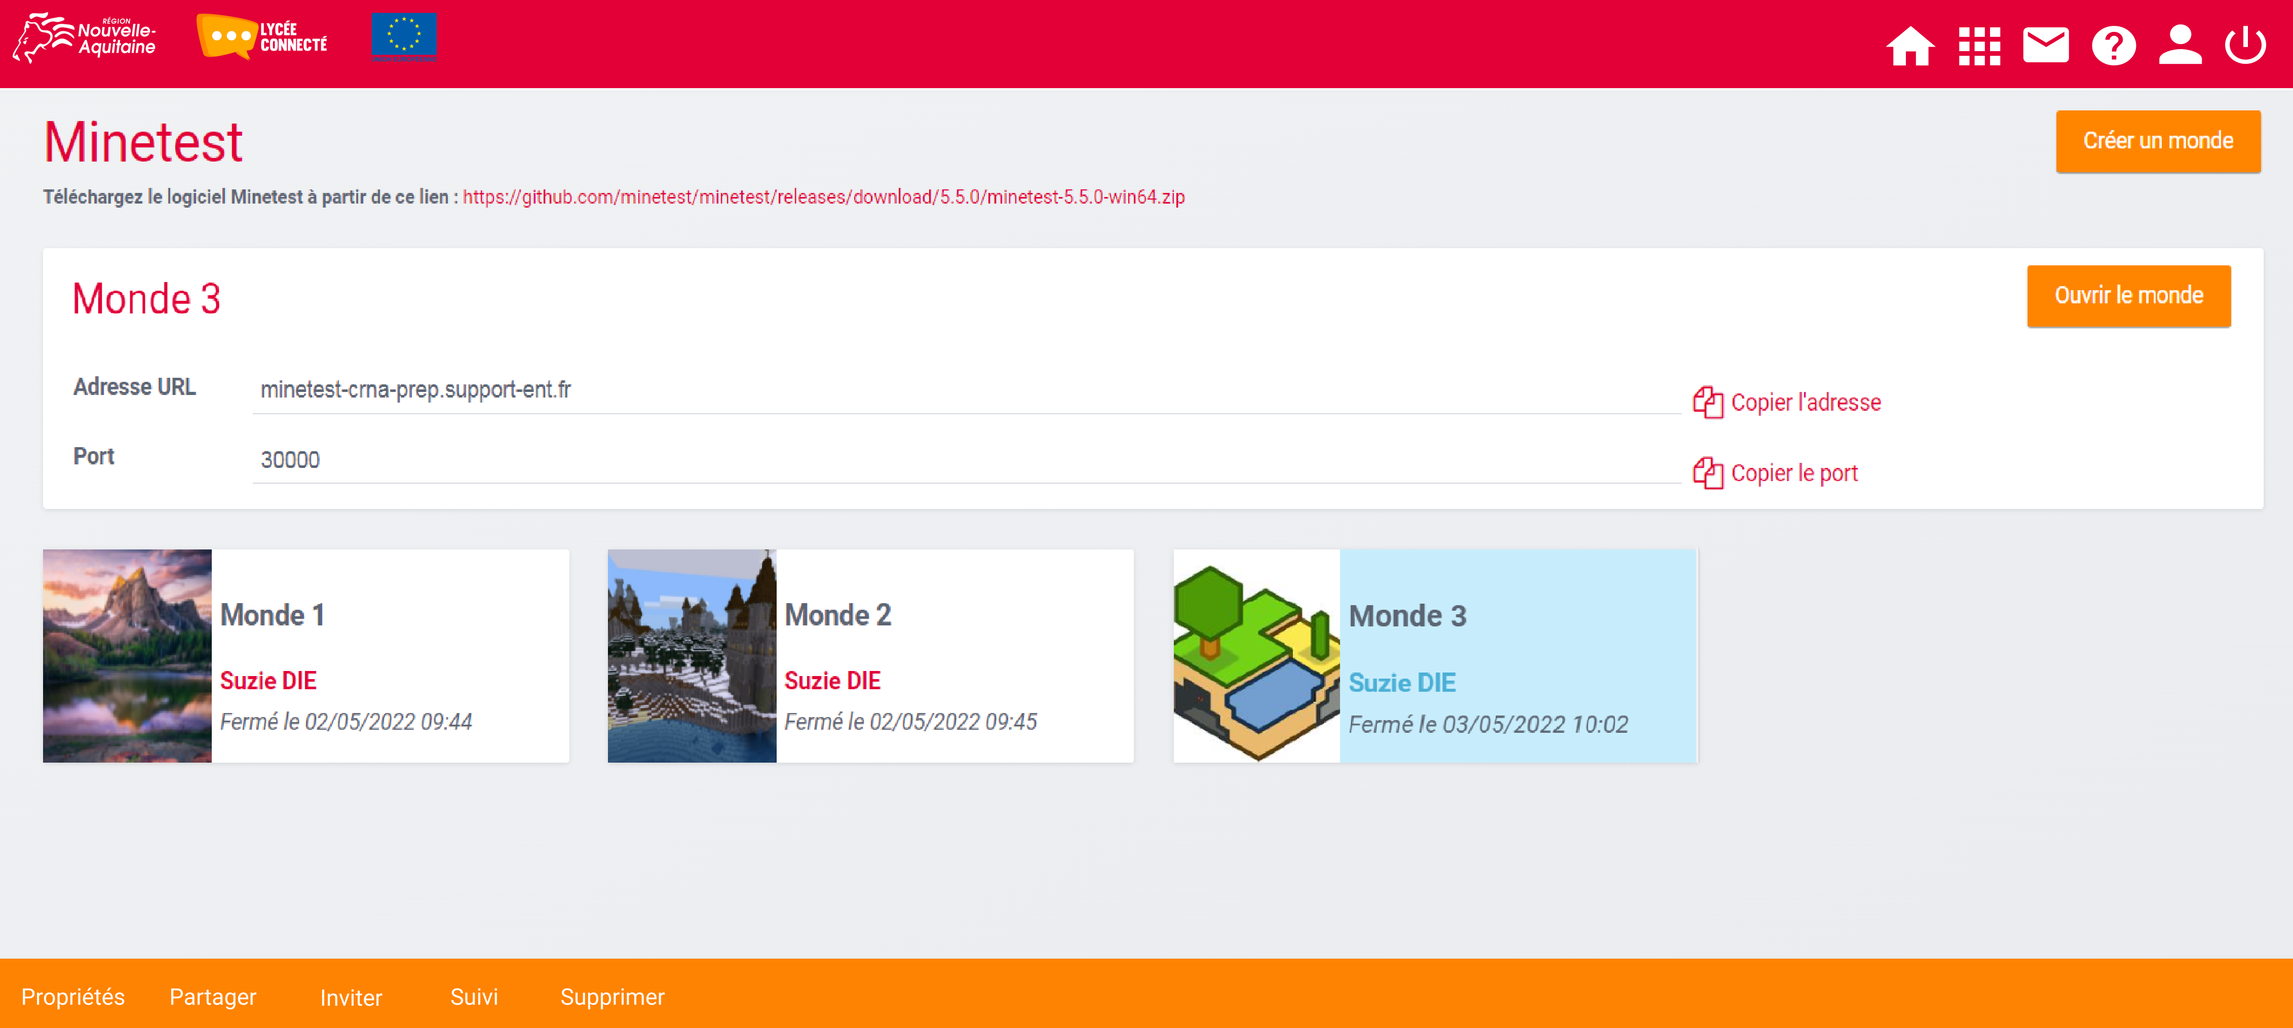Click Supprimer in the bottom bar
This screenshot has width=2293, height=1028.
click(613, 997)
